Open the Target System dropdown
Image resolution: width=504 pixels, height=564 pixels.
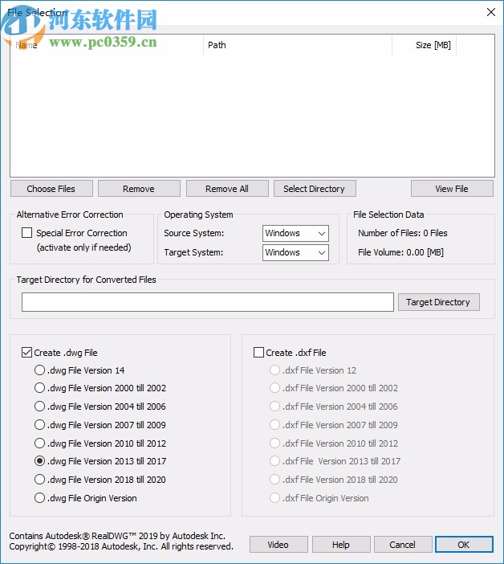point(295,252)
